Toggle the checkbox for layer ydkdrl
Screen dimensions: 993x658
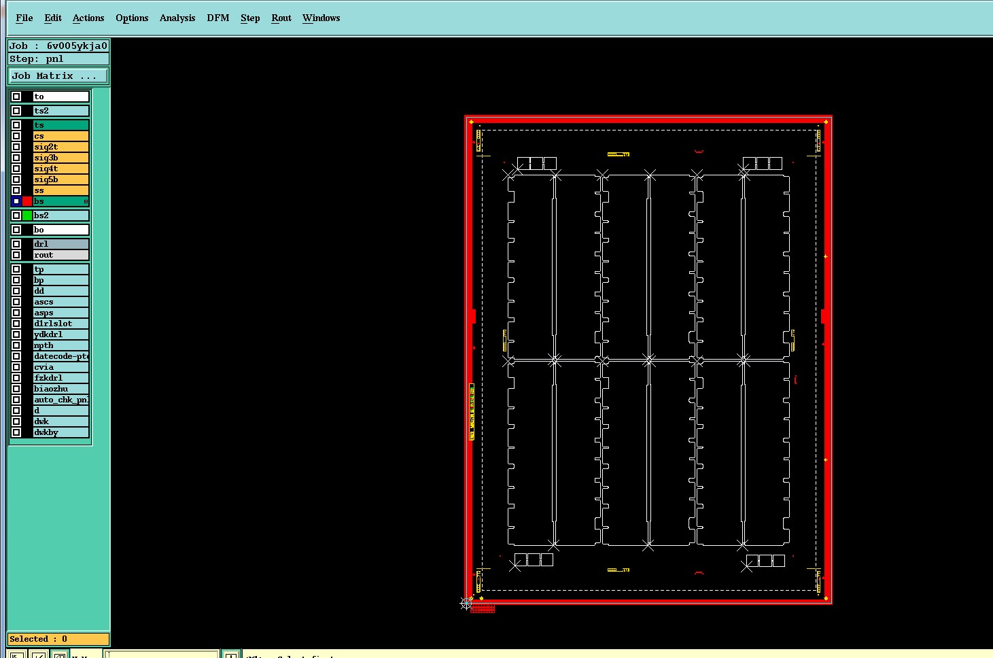point(16,334)
